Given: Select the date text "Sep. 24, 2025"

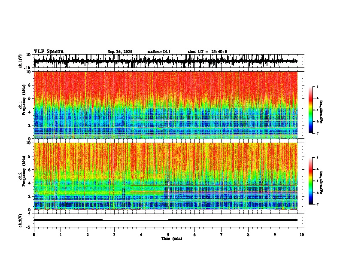Looking at the screenshot, I should 120,52.
